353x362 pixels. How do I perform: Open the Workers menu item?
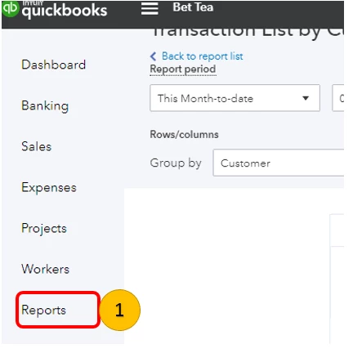pos(46,269)
